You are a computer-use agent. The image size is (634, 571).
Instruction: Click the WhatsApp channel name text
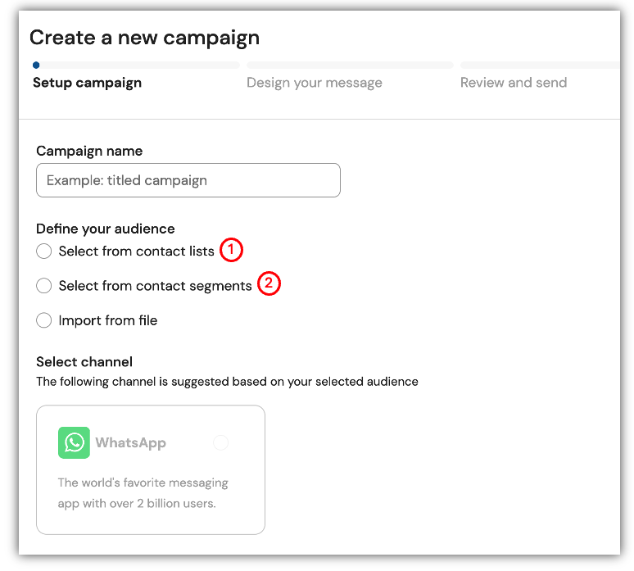pos(130,443)
